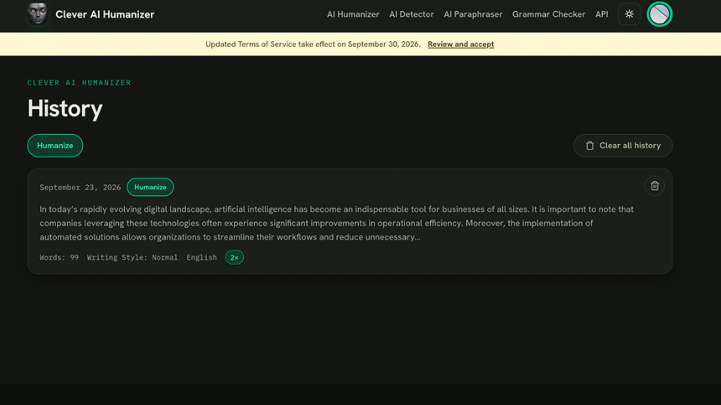Open Grammar Checker from navigation
721x405 pixels.
[x=549, y=14]
